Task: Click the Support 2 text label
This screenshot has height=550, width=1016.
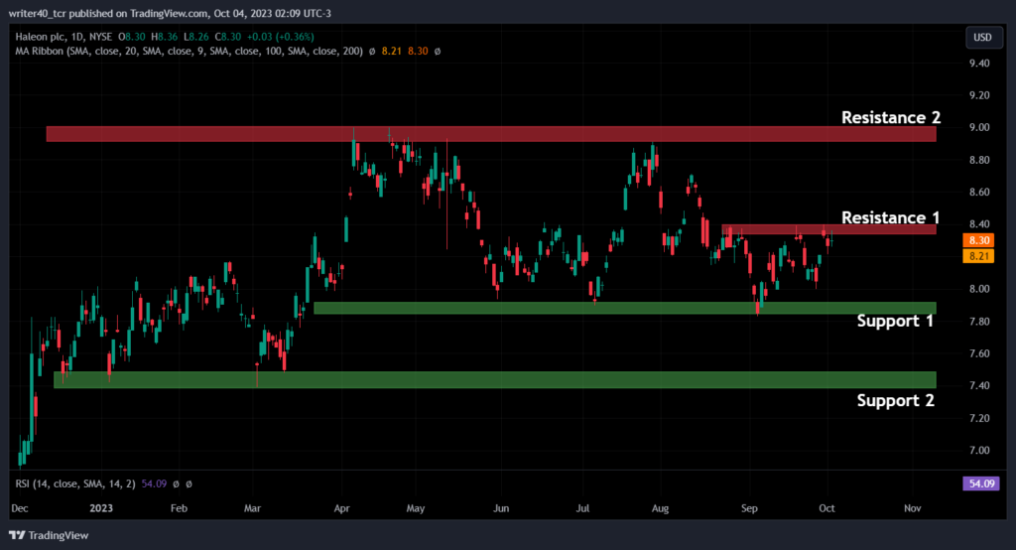Action: [x=896, y=400]
